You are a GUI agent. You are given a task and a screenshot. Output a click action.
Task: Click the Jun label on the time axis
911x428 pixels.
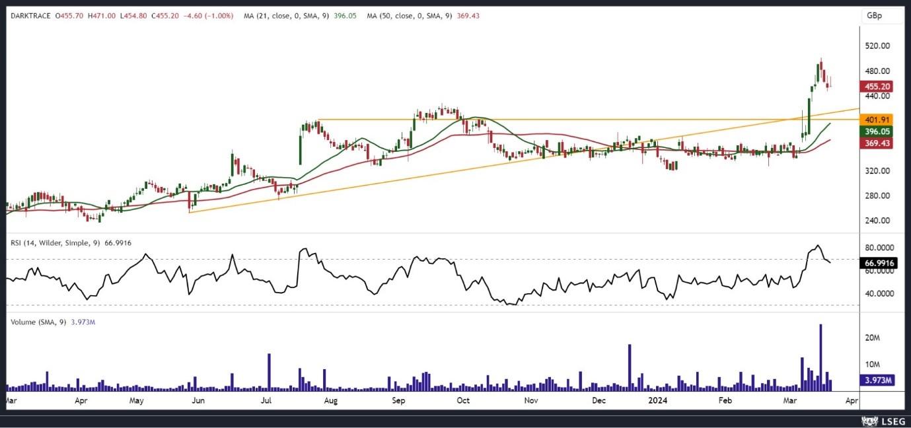coord(198,400)
